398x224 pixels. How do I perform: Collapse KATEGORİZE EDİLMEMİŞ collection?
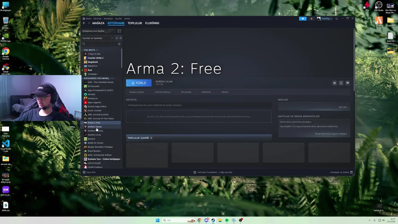point(82,78)
